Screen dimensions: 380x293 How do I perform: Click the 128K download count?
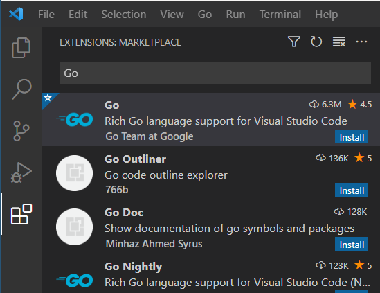[x=357, y=212]
